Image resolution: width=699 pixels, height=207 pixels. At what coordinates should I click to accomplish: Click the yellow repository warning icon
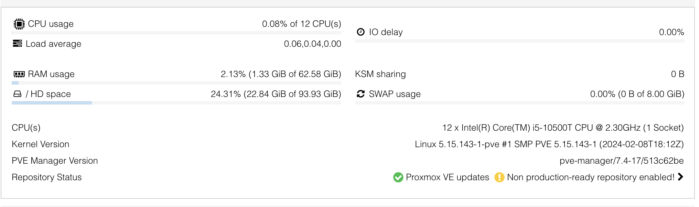tap(499, 177)
